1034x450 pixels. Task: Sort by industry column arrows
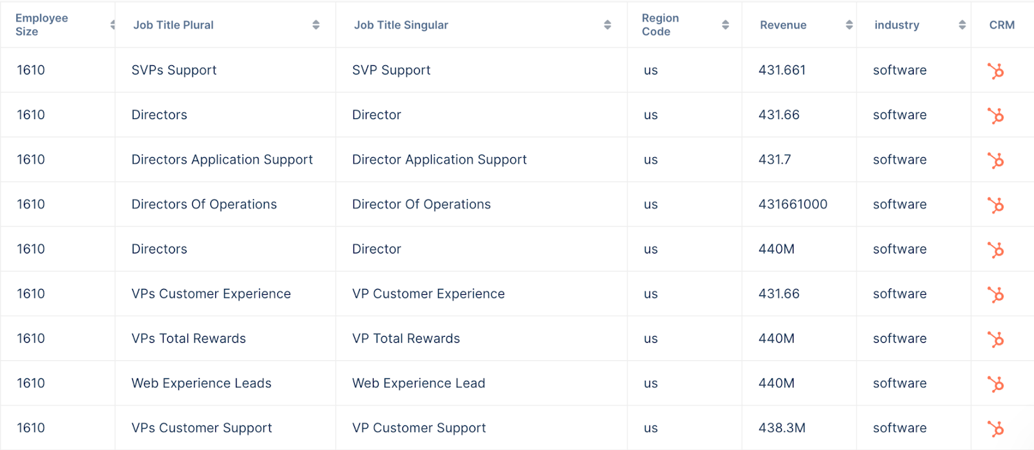(x=962, y=25)
